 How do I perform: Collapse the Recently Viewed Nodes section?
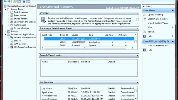[x=137, y=56]
